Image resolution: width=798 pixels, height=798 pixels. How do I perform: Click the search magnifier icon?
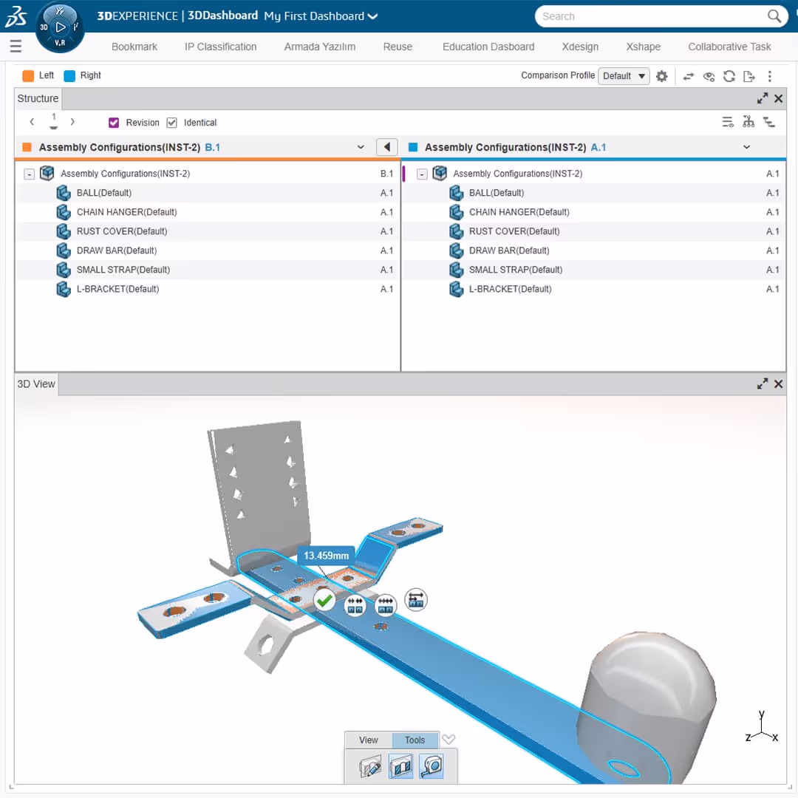[x=774, y=16]
